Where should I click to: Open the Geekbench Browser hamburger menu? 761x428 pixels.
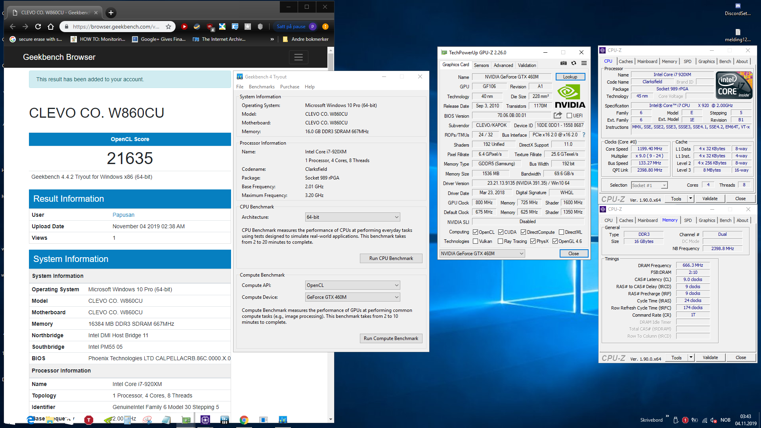(x=298, y=57)
